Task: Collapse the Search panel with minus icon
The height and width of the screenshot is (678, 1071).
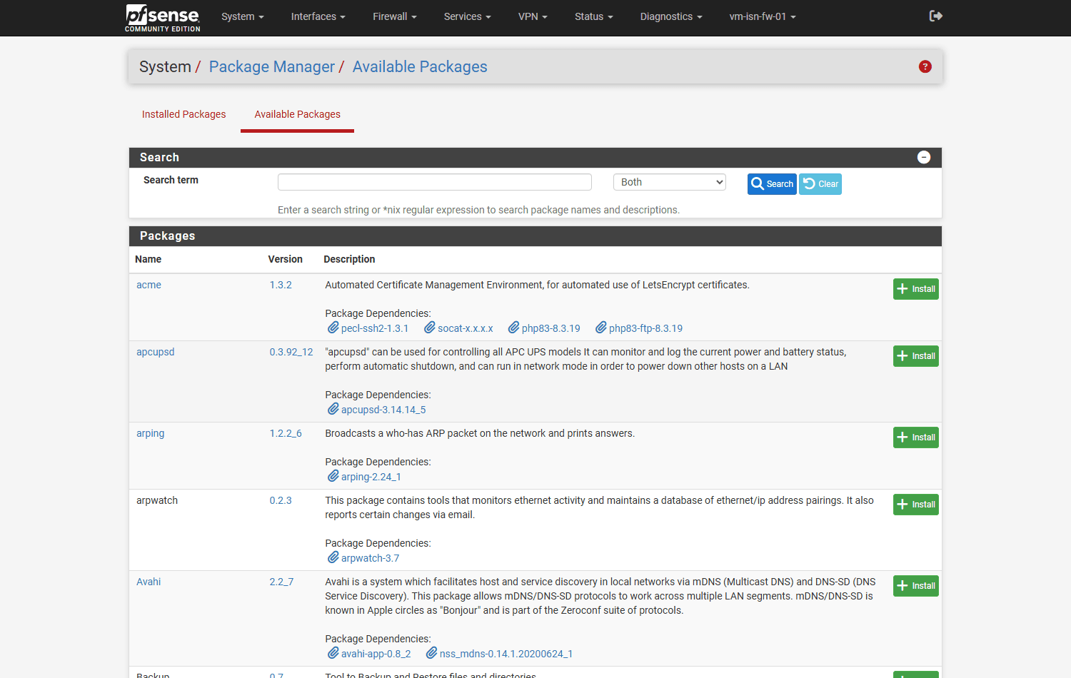Action: click(924, 157)
